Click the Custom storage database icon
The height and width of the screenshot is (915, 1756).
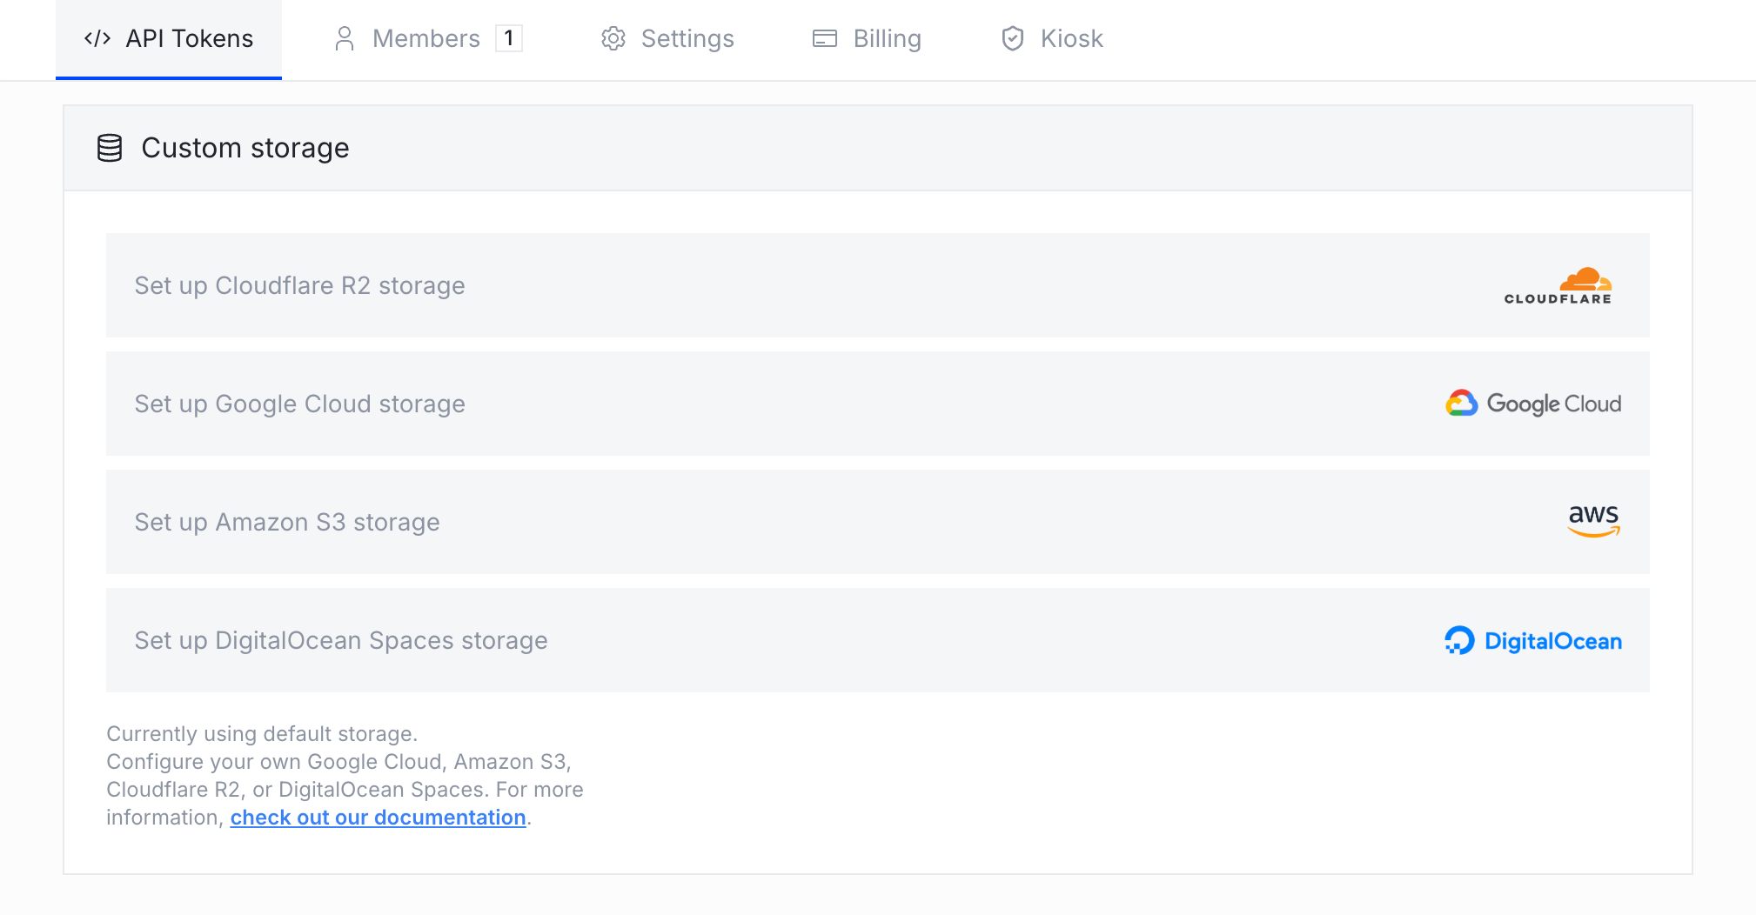tap(110, 148)
